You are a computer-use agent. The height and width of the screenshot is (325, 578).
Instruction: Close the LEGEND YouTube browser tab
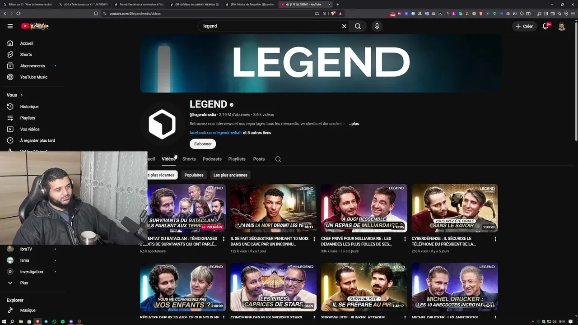pos(329,5)
